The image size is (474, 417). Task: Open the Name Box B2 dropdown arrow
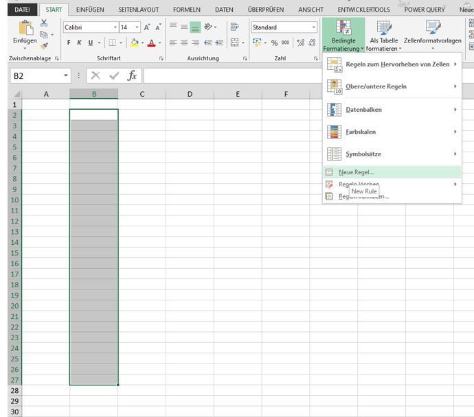(65, 75)
